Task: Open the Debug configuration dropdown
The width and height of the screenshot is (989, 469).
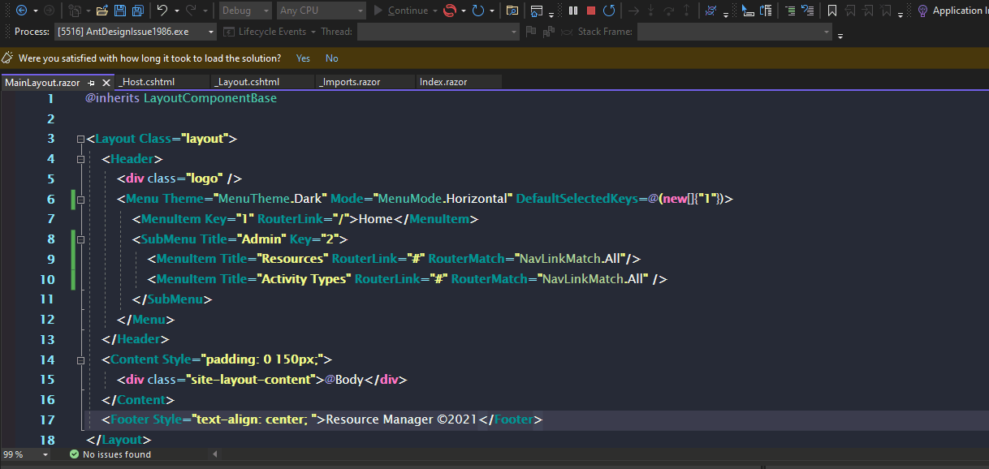Action: click(x=244, y=11)
